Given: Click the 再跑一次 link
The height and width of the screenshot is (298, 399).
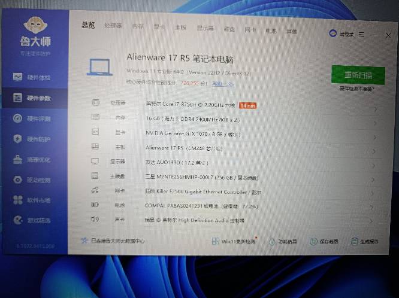Looking at the screenshot, I should pyautogui.click(x=223, y=84).
